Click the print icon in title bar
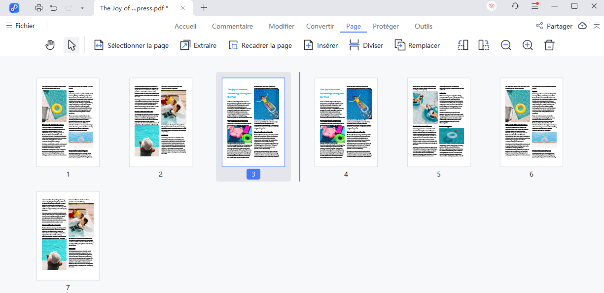The image size is (604, 293). (x=39, y=8)
